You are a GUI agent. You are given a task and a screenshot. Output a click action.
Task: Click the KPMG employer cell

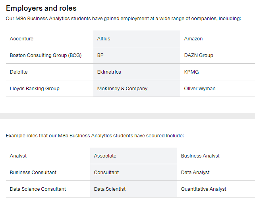pyautogui.click(x=218, y=72)
